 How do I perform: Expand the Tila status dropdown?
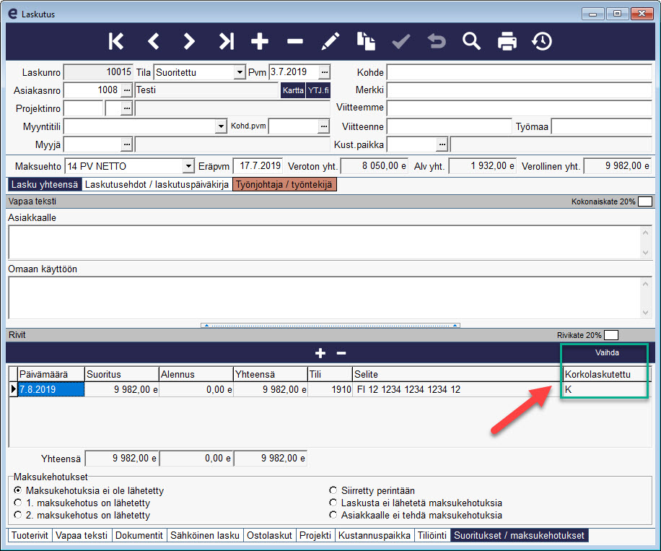coord(240,72)
